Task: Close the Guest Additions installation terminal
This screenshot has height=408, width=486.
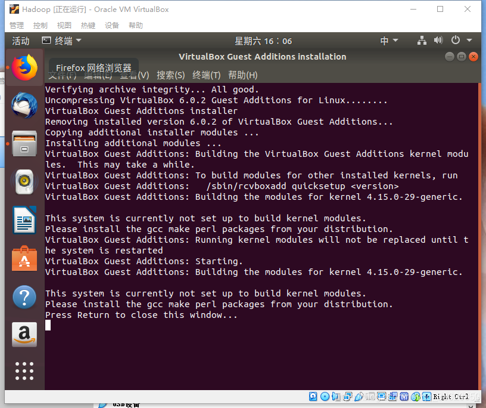Action: click(473, 57)
